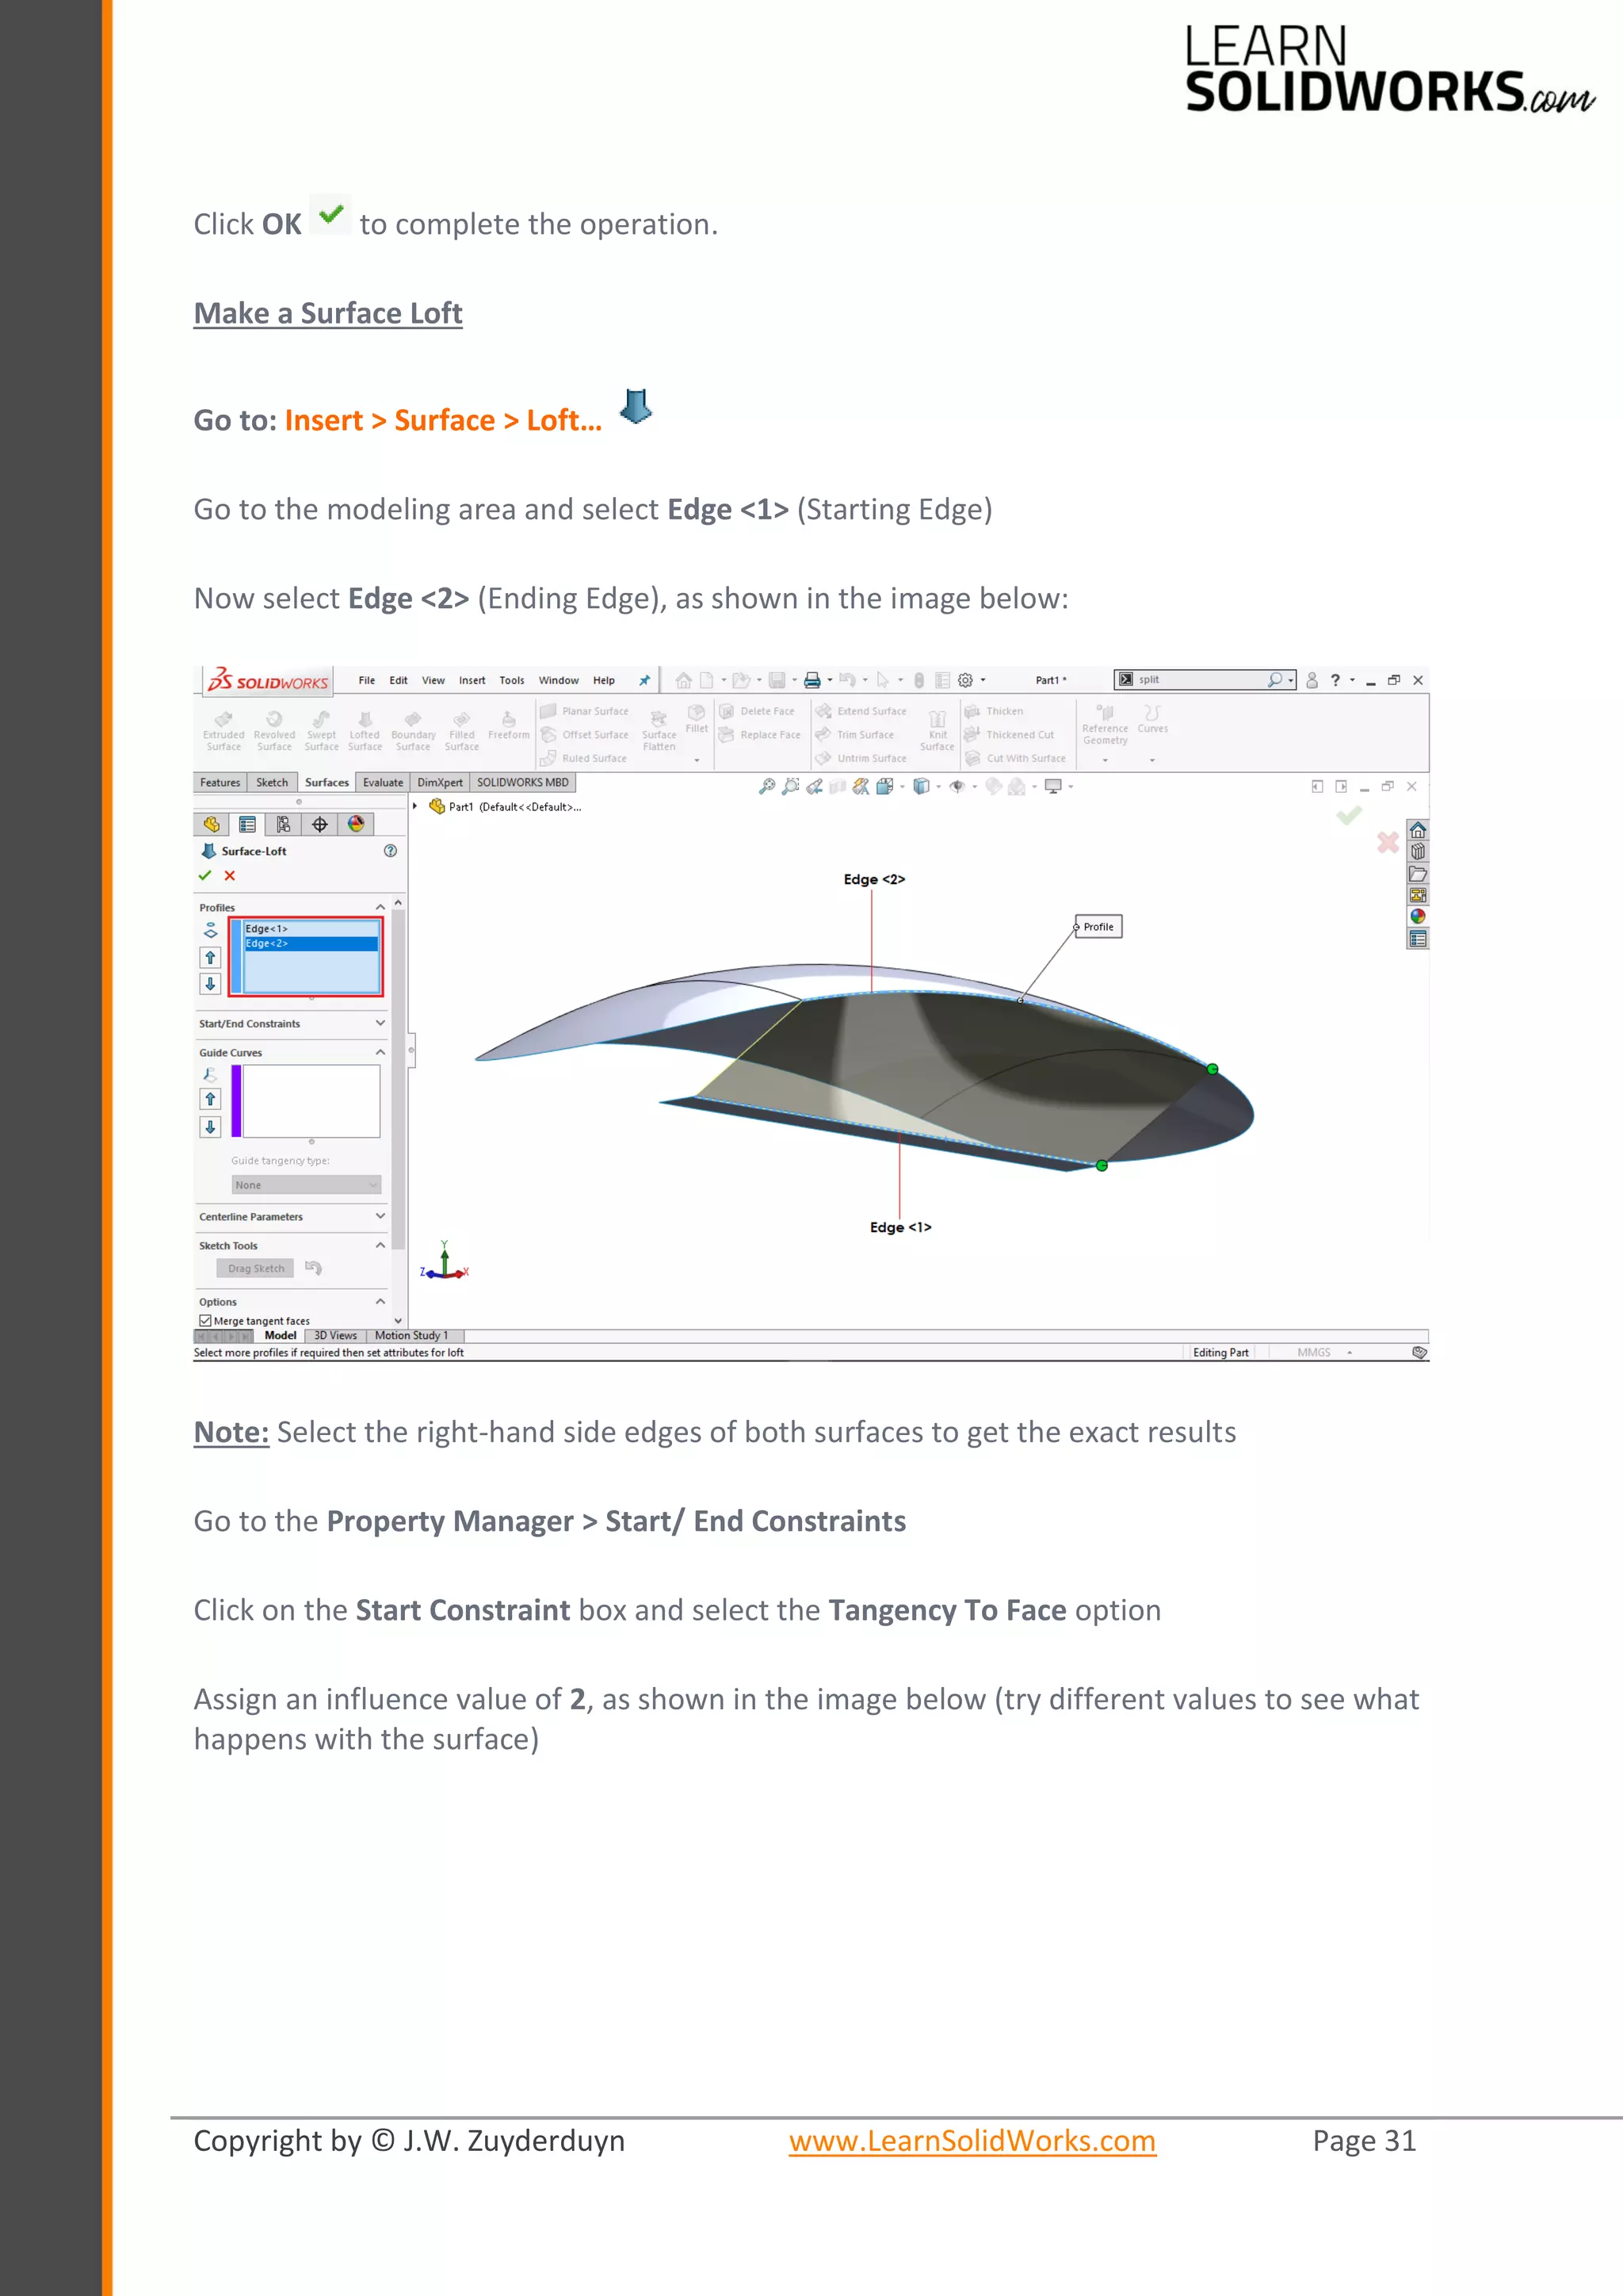Image resolution: width=1623 pixels, height=2296 pixels.
Task: Expand the Part1 flyout tree arrow
Action: 416,806
